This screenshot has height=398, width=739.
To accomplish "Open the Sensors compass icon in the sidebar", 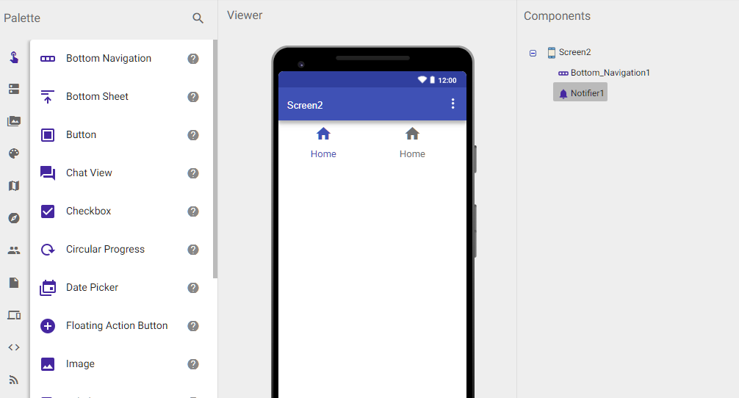I will (x=14, y=218).
